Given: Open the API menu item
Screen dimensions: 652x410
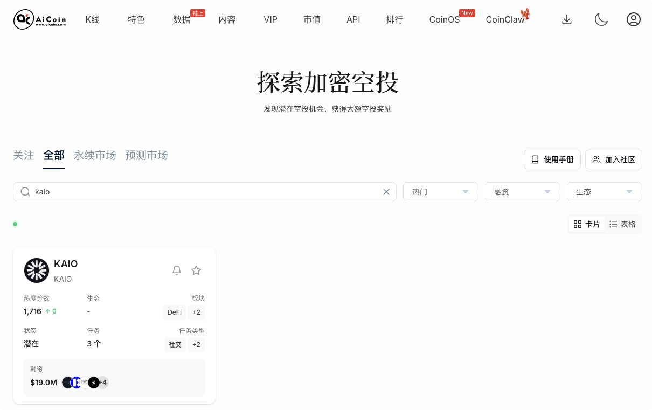Looking at the screenshot, I should [x=353, y=20].
